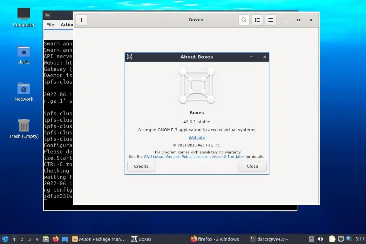Click the large Boxes logo in the About dialog
Viewport: 366px width, 244px height.
(197, 85)
